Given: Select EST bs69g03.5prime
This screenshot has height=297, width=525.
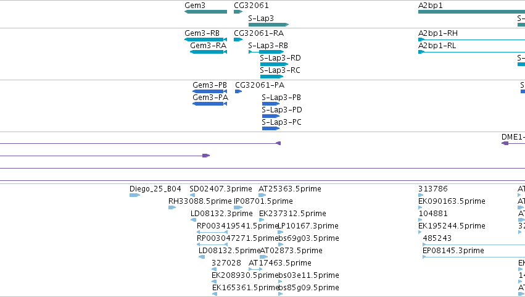Looking at the screenshot, I should (281, 245).
